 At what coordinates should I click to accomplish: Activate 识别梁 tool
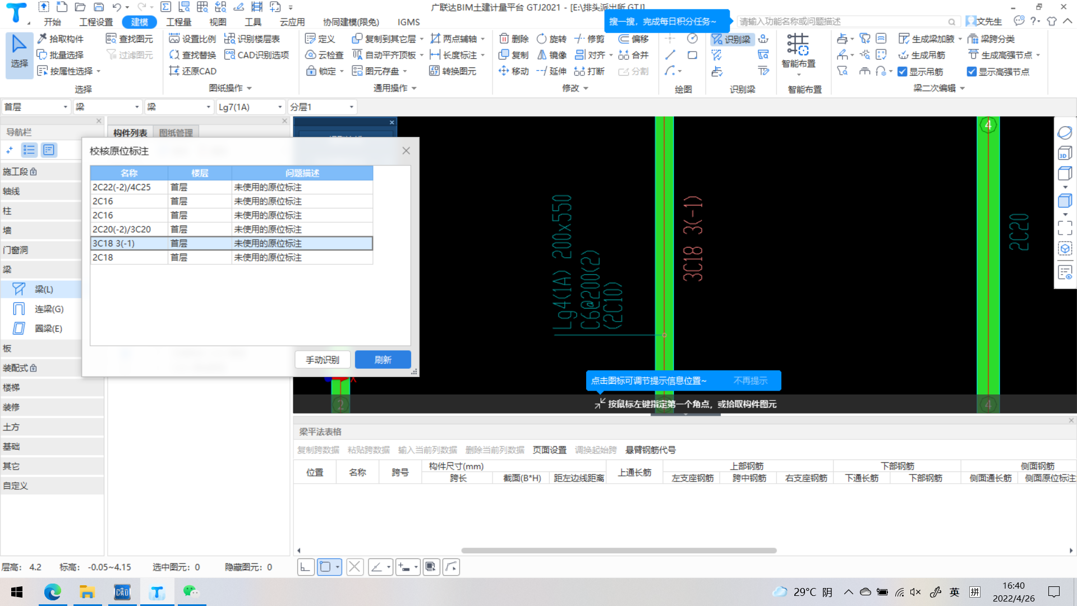coord(731,39)
